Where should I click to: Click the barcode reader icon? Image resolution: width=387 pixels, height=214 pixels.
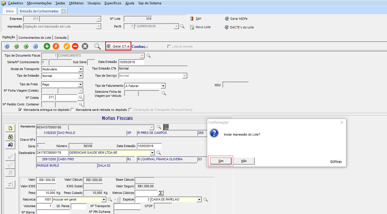point(166,127)
